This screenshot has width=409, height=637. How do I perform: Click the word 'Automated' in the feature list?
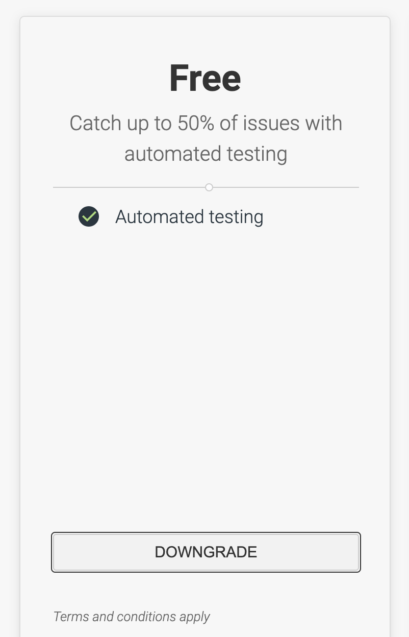pos(153,217)
